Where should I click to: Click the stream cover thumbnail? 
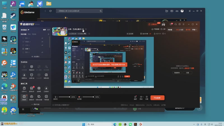coord(60,31)
